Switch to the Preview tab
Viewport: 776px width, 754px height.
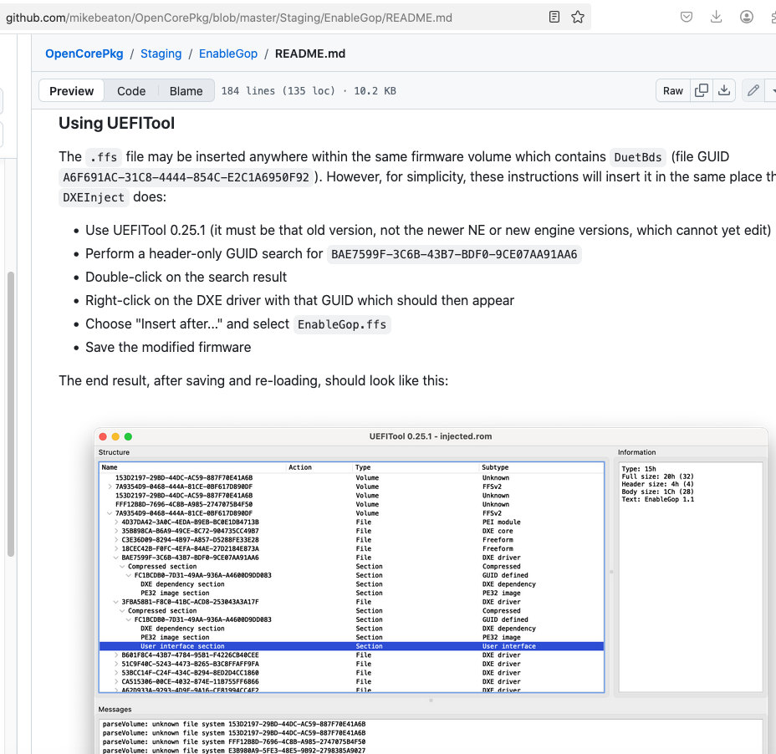point(71,91)
